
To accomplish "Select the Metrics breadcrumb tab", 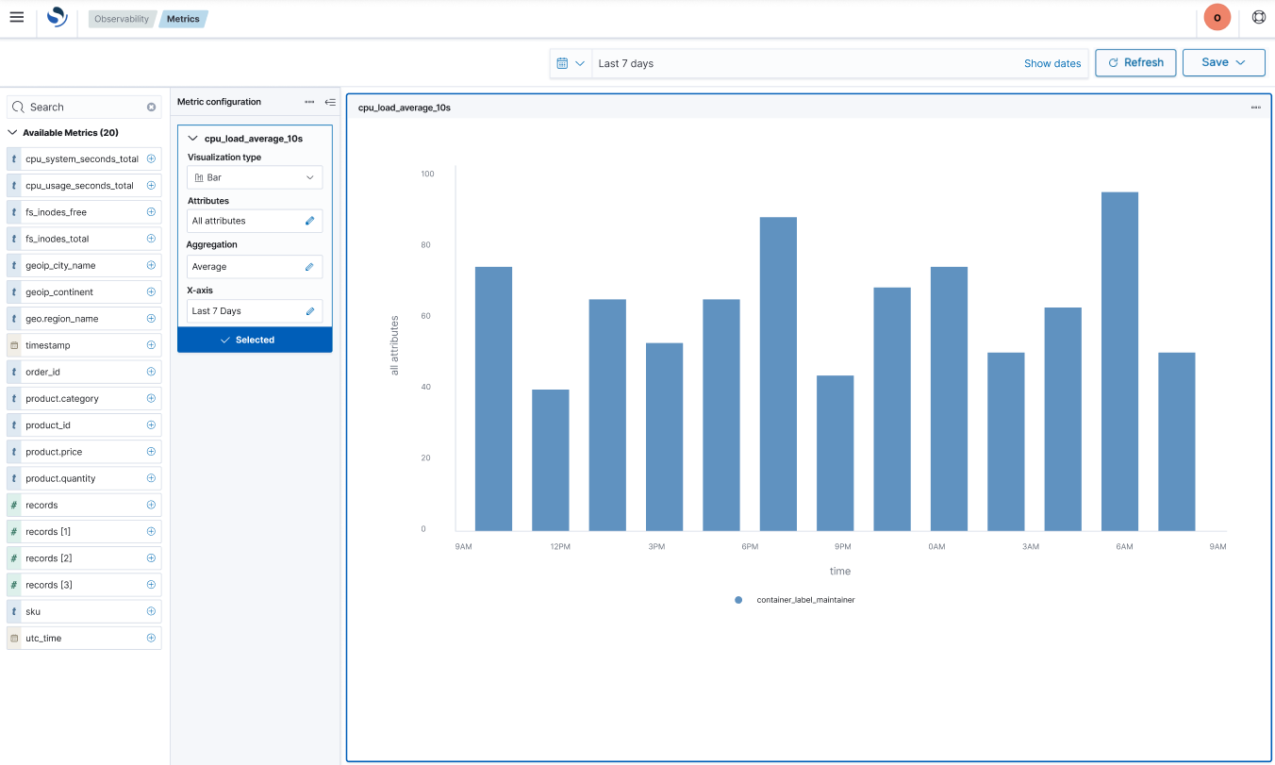I will [x=183, y=18].
